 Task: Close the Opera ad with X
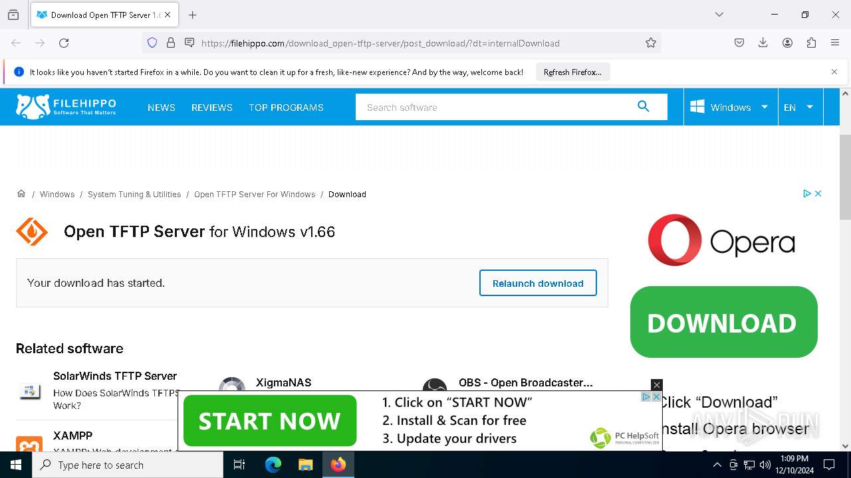[x=818, y=193]
